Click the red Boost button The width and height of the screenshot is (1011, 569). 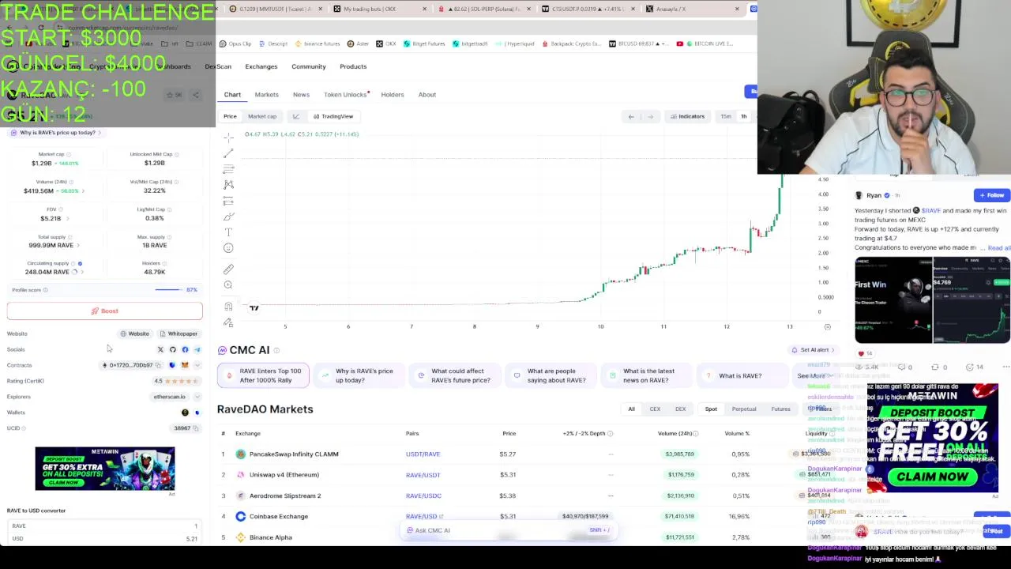tap(105, 311)
